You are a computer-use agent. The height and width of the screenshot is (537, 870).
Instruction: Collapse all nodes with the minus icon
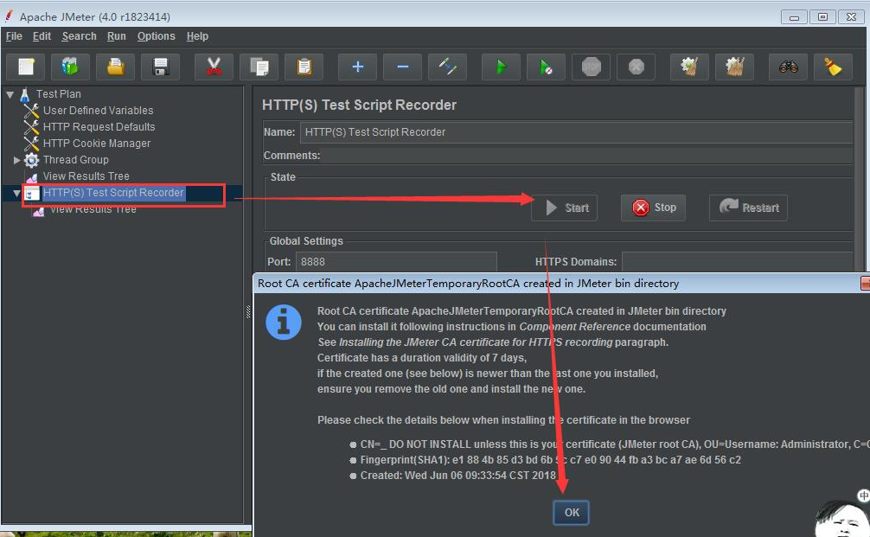point(403,67)
